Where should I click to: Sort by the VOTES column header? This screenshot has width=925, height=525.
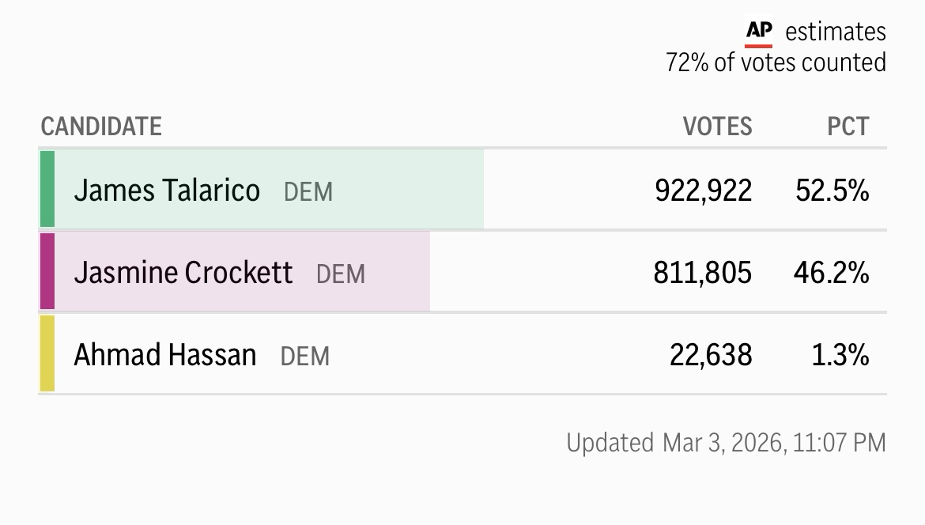click(717, 127)
